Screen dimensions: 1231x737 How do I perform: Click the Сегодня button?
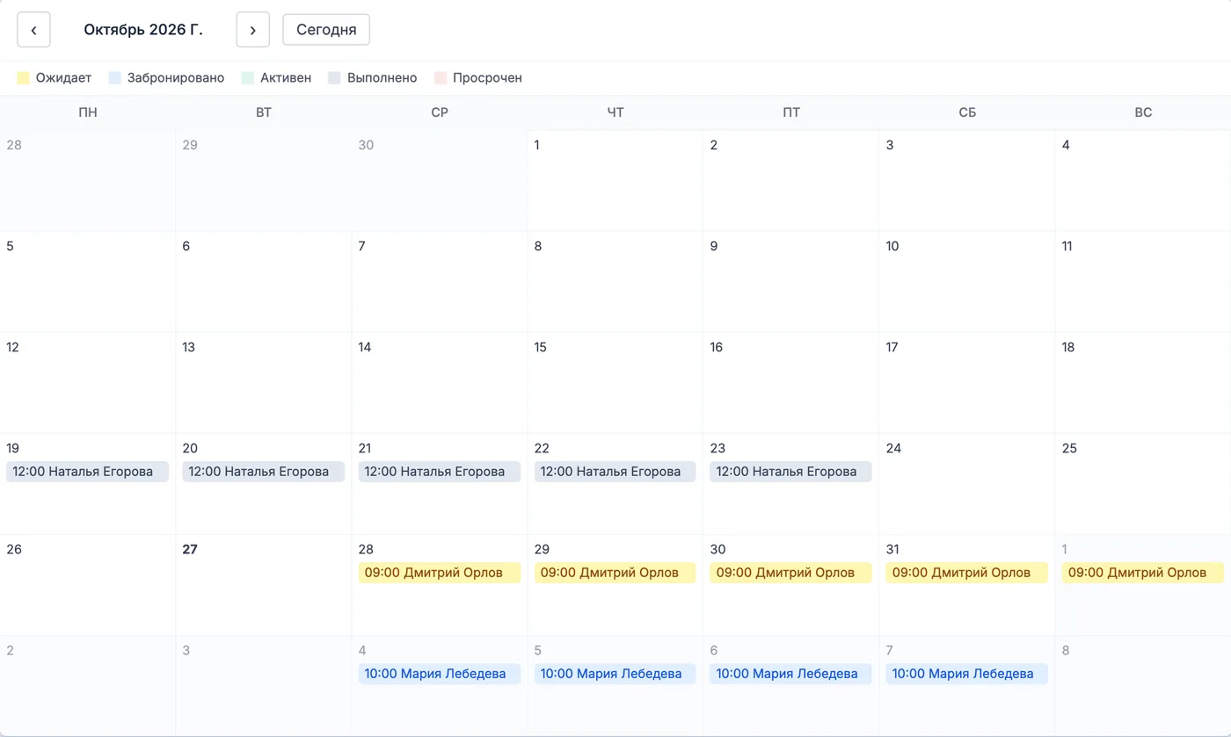click(326, 30)
